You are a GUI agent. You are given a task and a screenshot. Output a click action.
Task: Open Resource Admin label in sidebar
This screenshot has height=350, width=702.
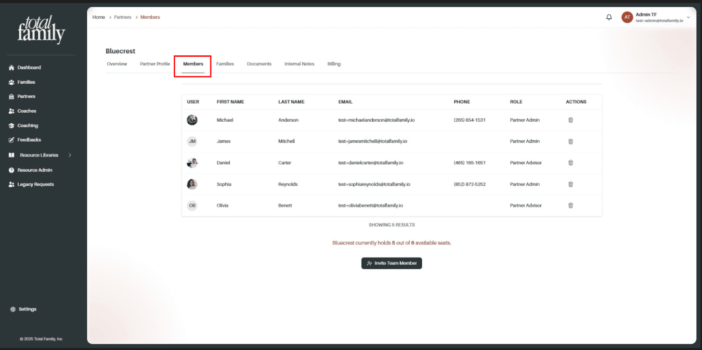35,170
